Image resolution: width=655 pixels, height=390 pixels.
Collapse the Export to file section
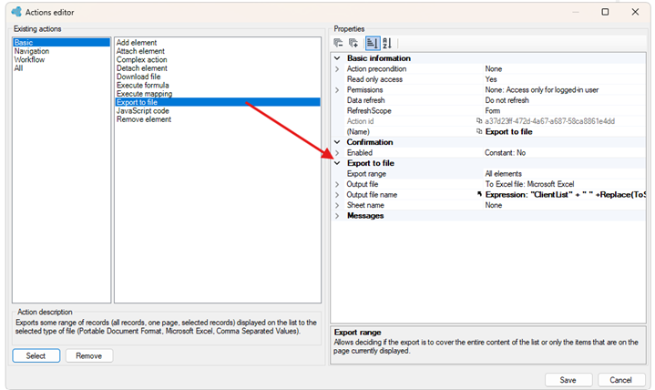tap(337, 163)
